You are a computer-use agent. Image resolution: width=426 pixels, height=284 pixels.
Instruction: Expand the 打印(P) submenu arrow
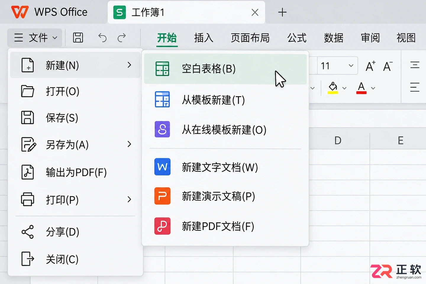click(x=129, y=199)
